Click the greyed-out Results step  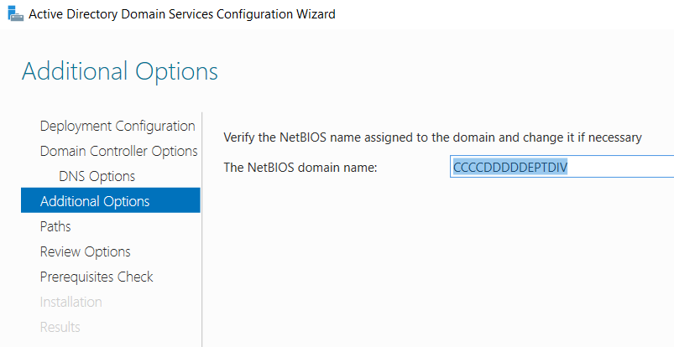(x=60, y=327)
